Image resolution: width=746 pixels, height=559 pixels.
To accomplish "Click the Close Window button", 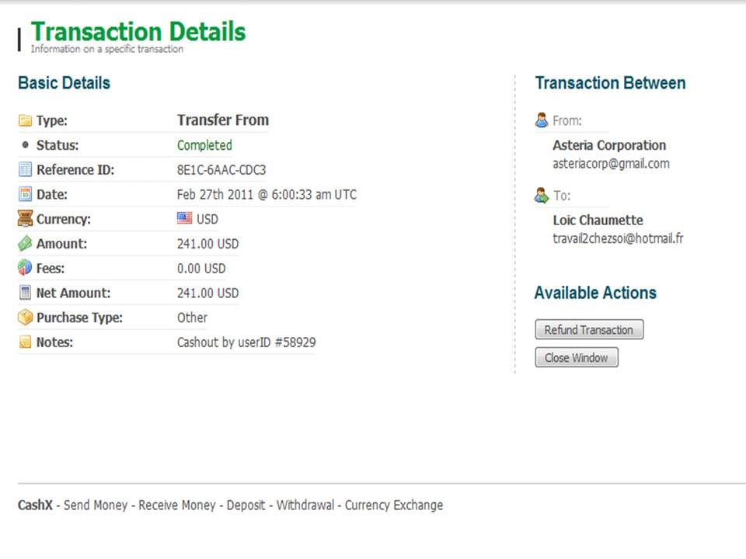I will click(x=577, y=357).
